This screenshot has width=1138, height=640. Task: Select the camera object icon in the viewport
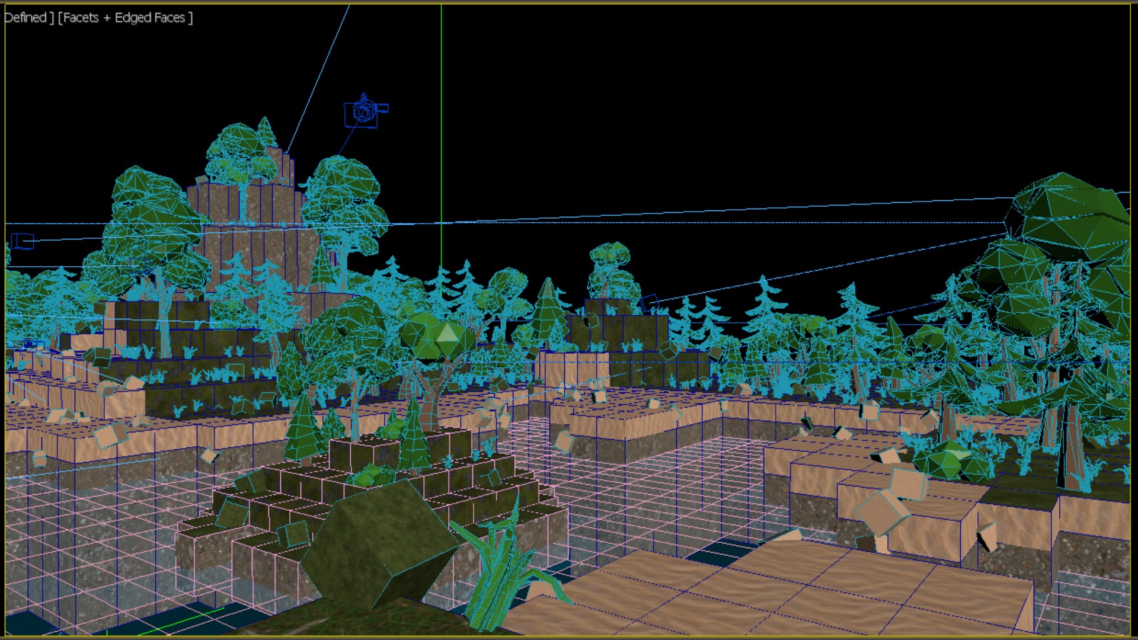coord(365,111)
